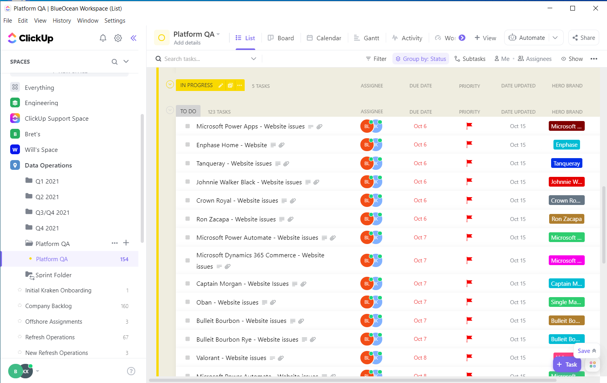Open the help question mark icon
Screen dimensions: 607x383
tap(131, 371)
